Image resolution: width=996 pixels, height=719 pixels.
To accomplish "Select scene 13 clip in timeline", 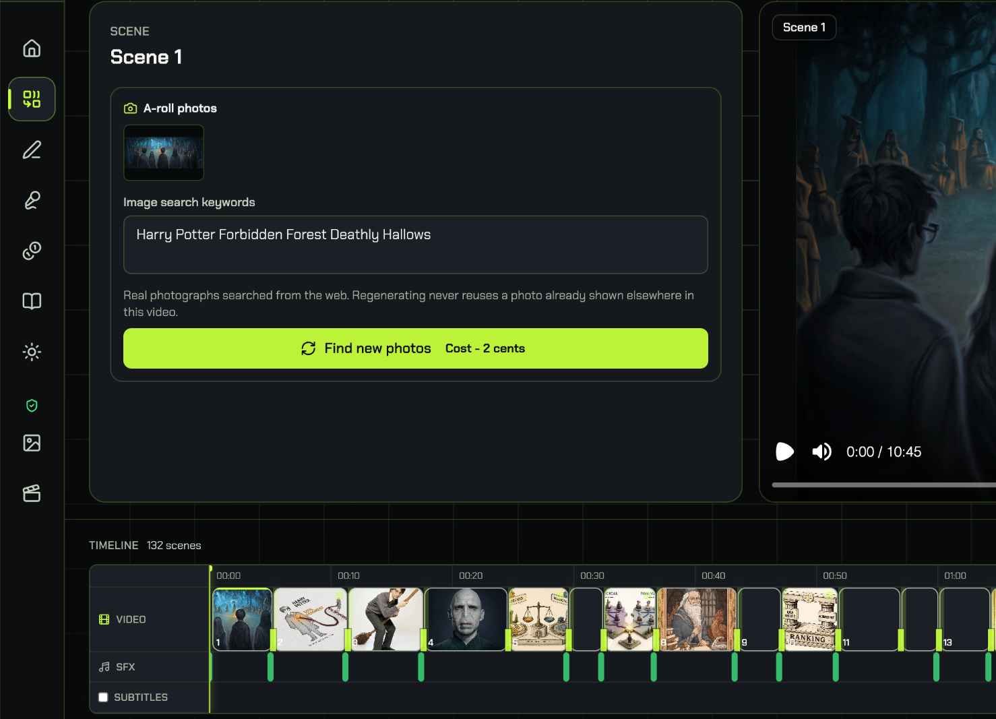I will pyautogui.click(x=965, y=619).
